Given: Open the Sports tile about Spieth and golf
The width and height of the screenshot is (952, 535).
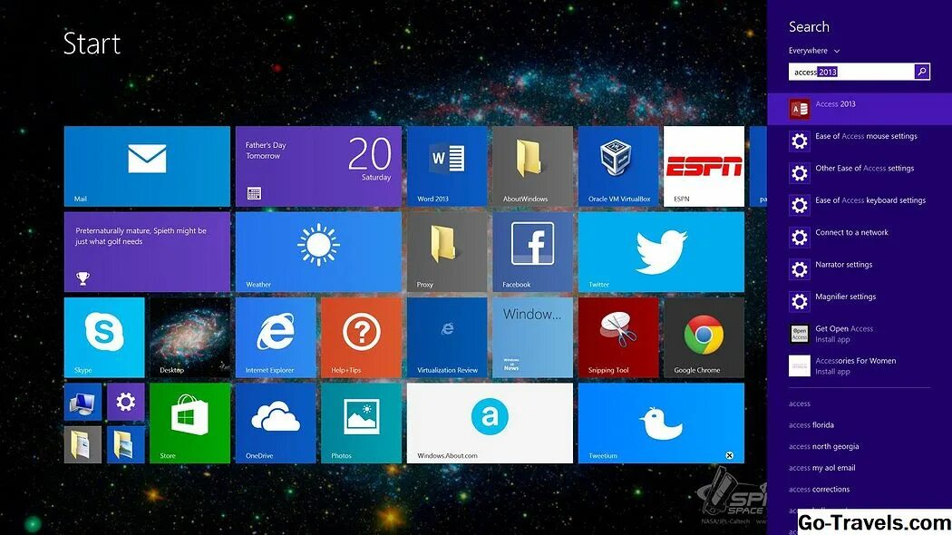Looking at the screenshot, I should (147, 252).
